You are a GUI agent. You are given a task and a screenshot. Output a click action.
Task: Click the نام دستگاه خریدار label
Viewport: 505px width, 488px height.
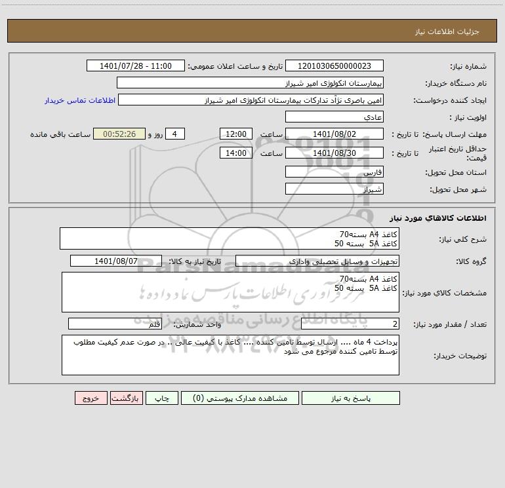tap(456, 83)
